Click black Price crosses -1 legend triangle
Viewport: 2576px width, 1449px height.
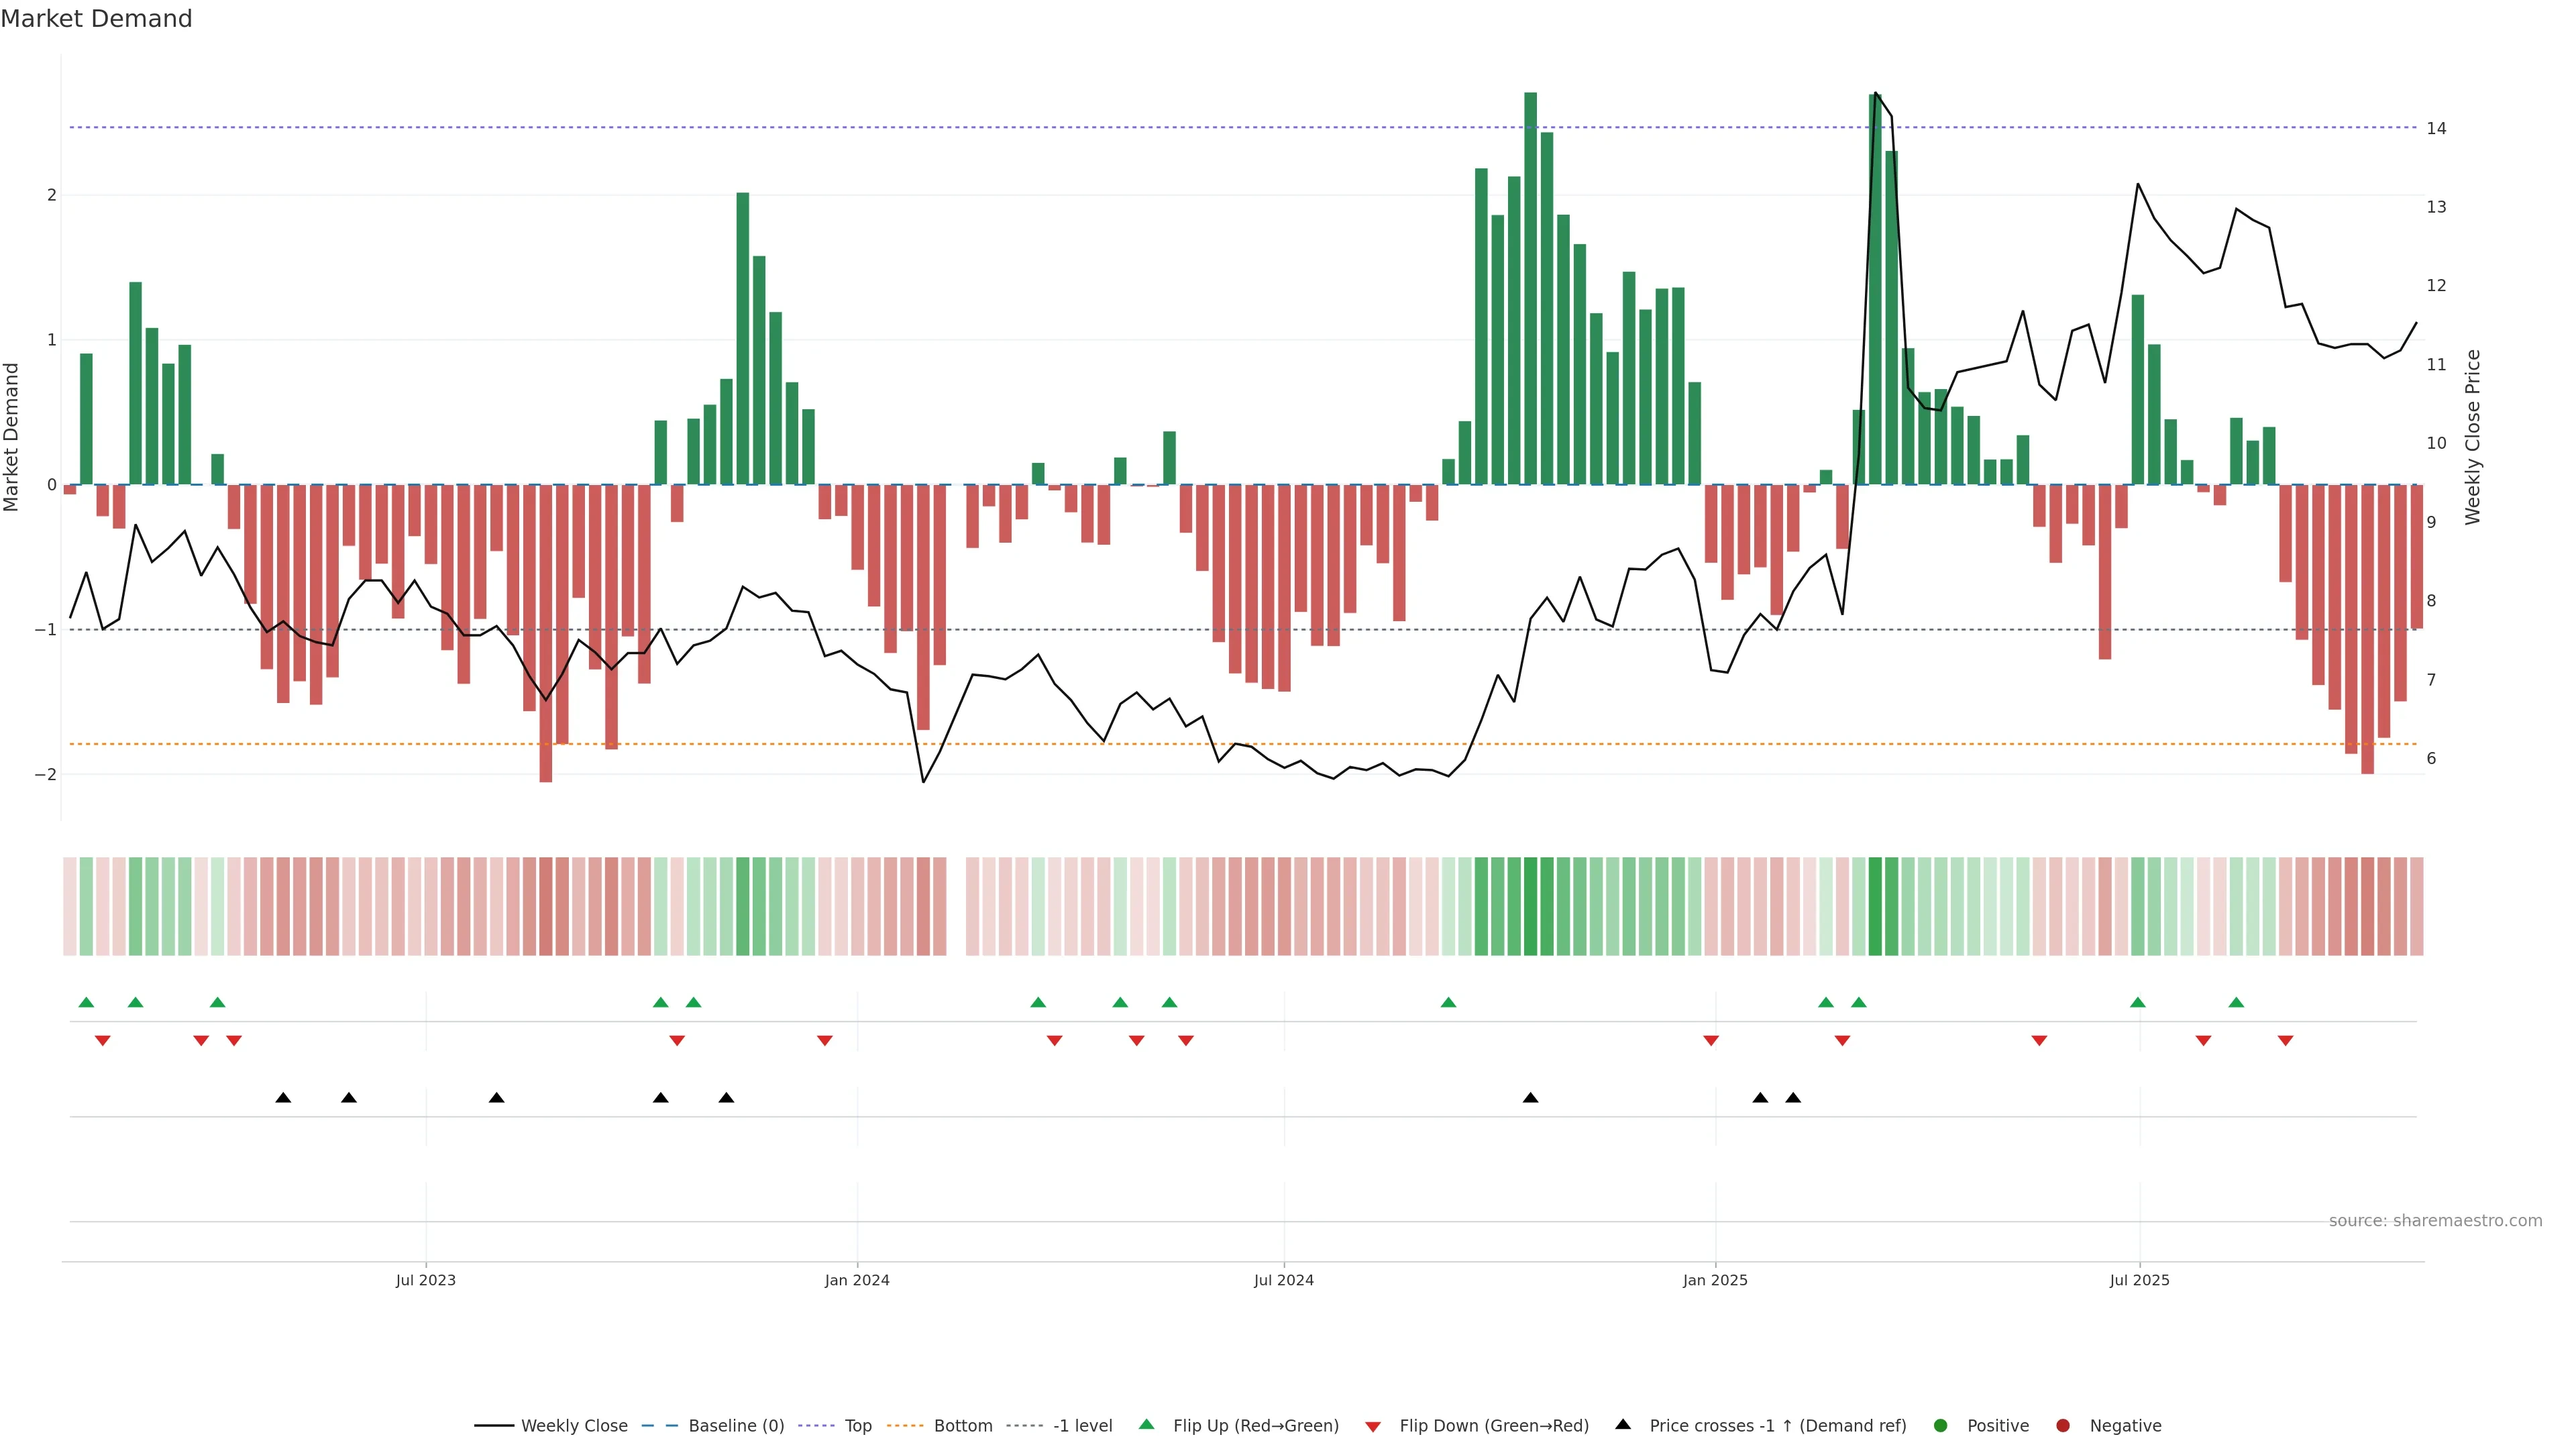(1623, 1424)
